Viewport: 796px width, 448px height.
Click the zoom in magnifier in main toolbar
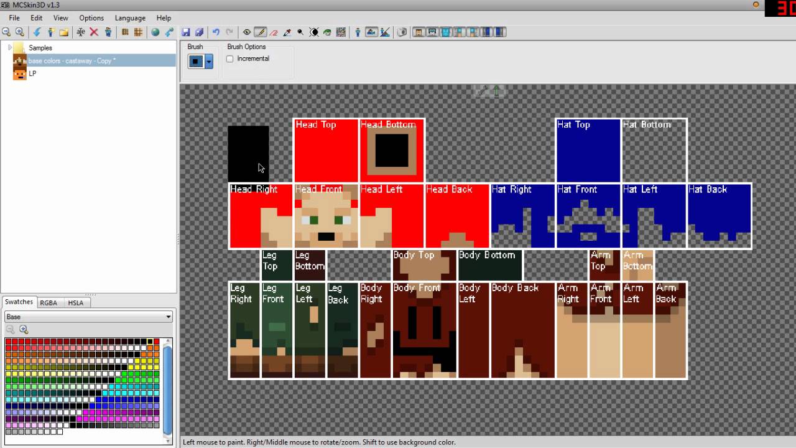(20, 32)
